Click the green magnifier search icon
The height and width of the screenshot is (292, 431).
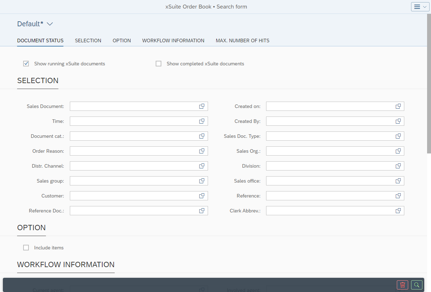click(416, 285)
